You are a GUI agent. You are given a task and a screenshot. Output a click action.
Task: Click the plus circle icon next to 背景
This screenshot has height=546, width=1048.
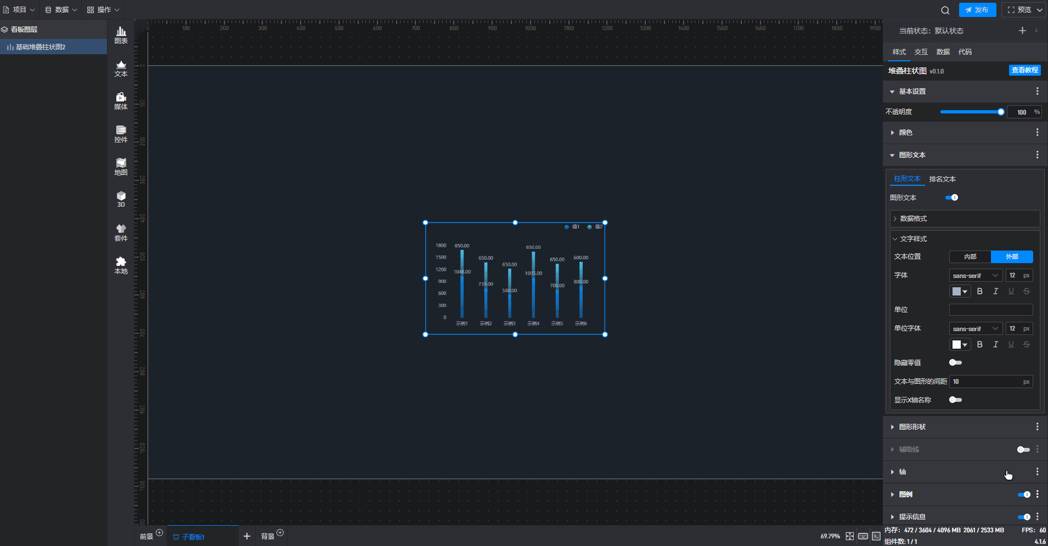point(280,532)
